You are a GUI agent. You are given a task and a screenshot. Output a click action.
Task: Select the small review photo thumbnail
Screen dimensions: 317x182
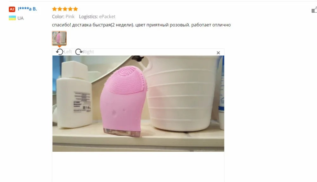click(59, 38)
